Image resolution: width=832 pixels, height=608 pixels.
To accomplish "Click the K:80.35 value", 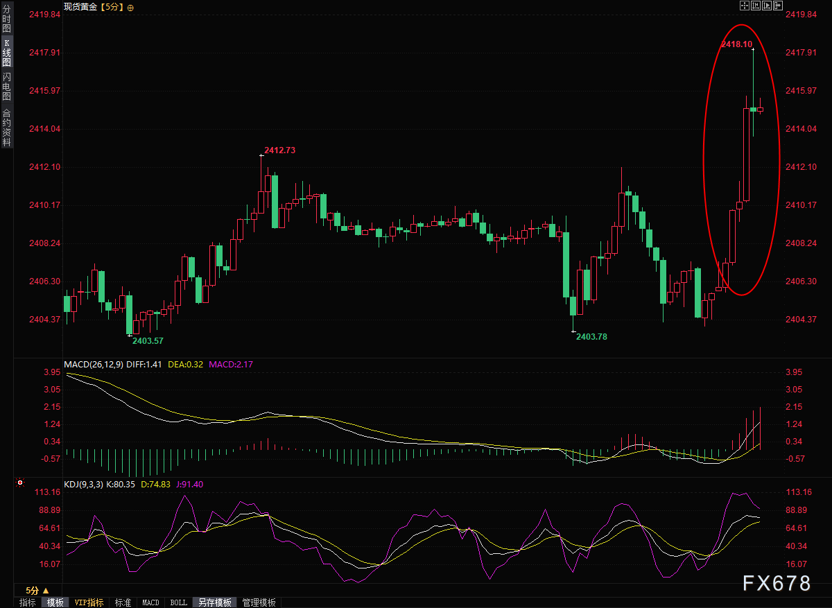I will [121, 485].
